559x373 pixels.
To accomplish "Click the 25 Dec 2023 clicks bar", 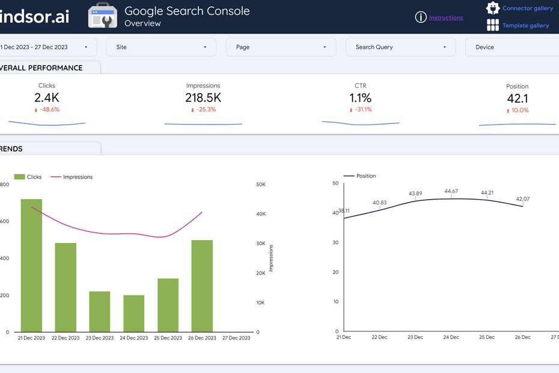I will (x=168, y=305).
